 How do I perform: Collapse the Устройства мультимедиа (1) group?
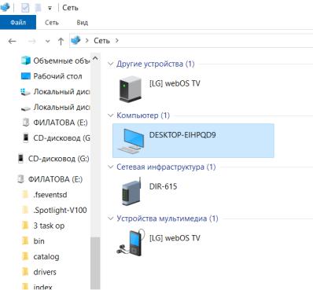click(x=111, y=218)
